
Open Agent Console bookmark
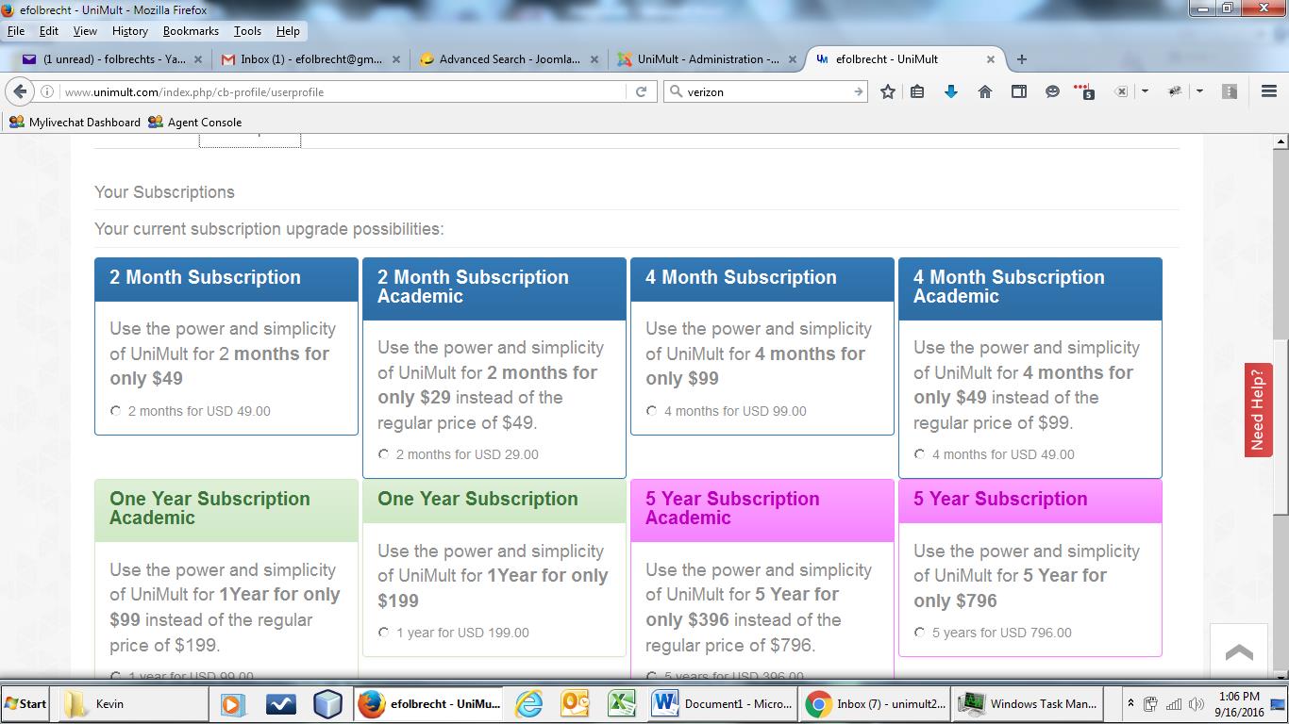[194, 122]
